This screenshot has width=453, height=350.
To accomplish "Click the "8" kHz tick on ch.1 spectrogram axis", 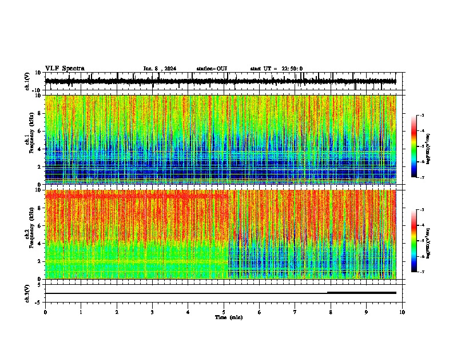I will tap(39, 113).
